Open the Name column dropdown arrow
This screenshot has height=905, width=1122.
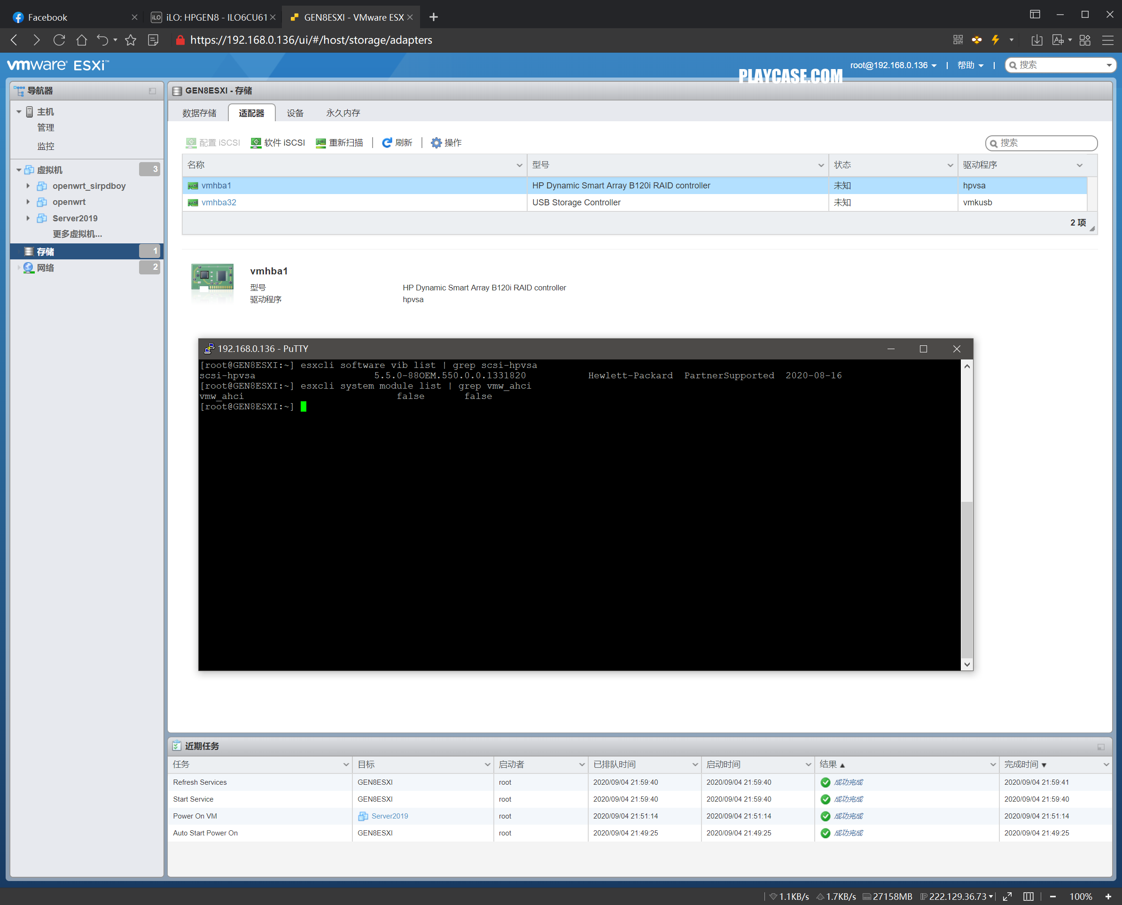520,165
